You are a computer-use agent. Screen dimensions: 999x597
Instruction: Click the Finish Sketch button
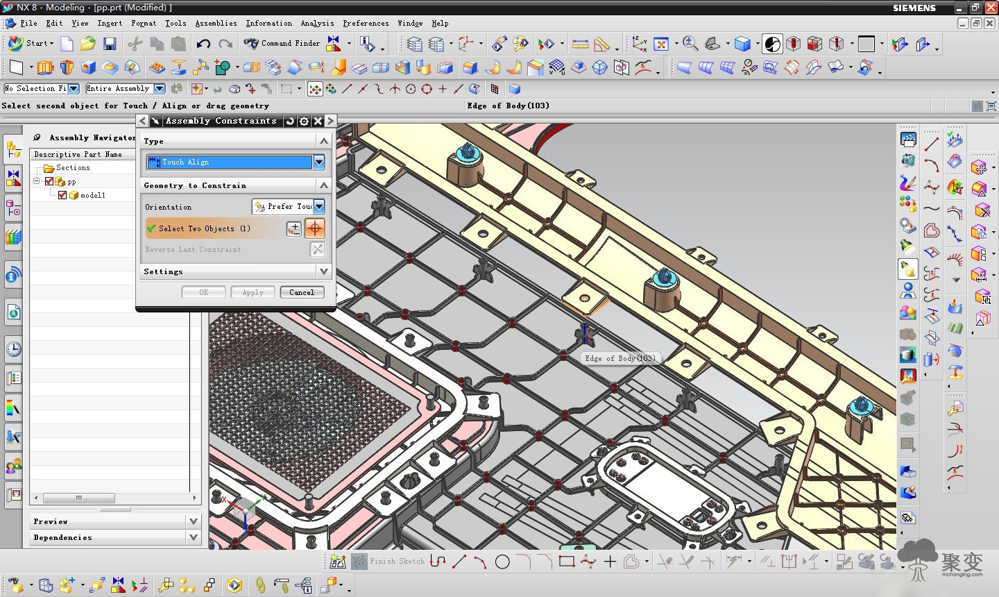388,562
